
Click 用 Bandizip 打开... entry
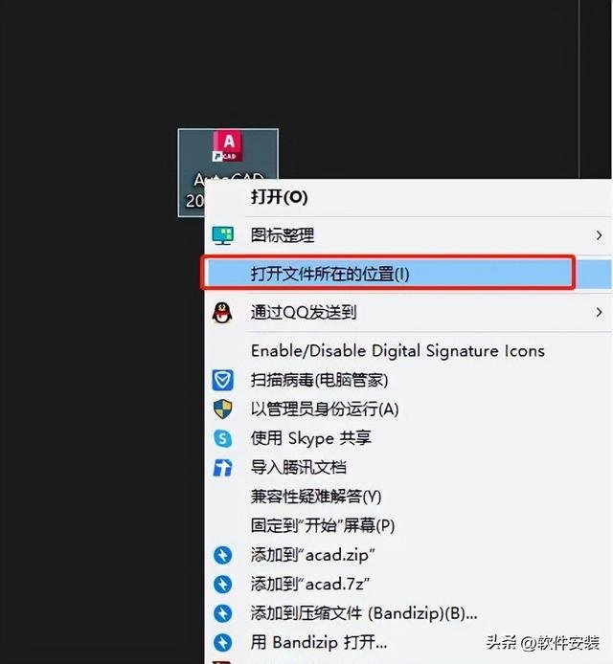pos(408,642)
